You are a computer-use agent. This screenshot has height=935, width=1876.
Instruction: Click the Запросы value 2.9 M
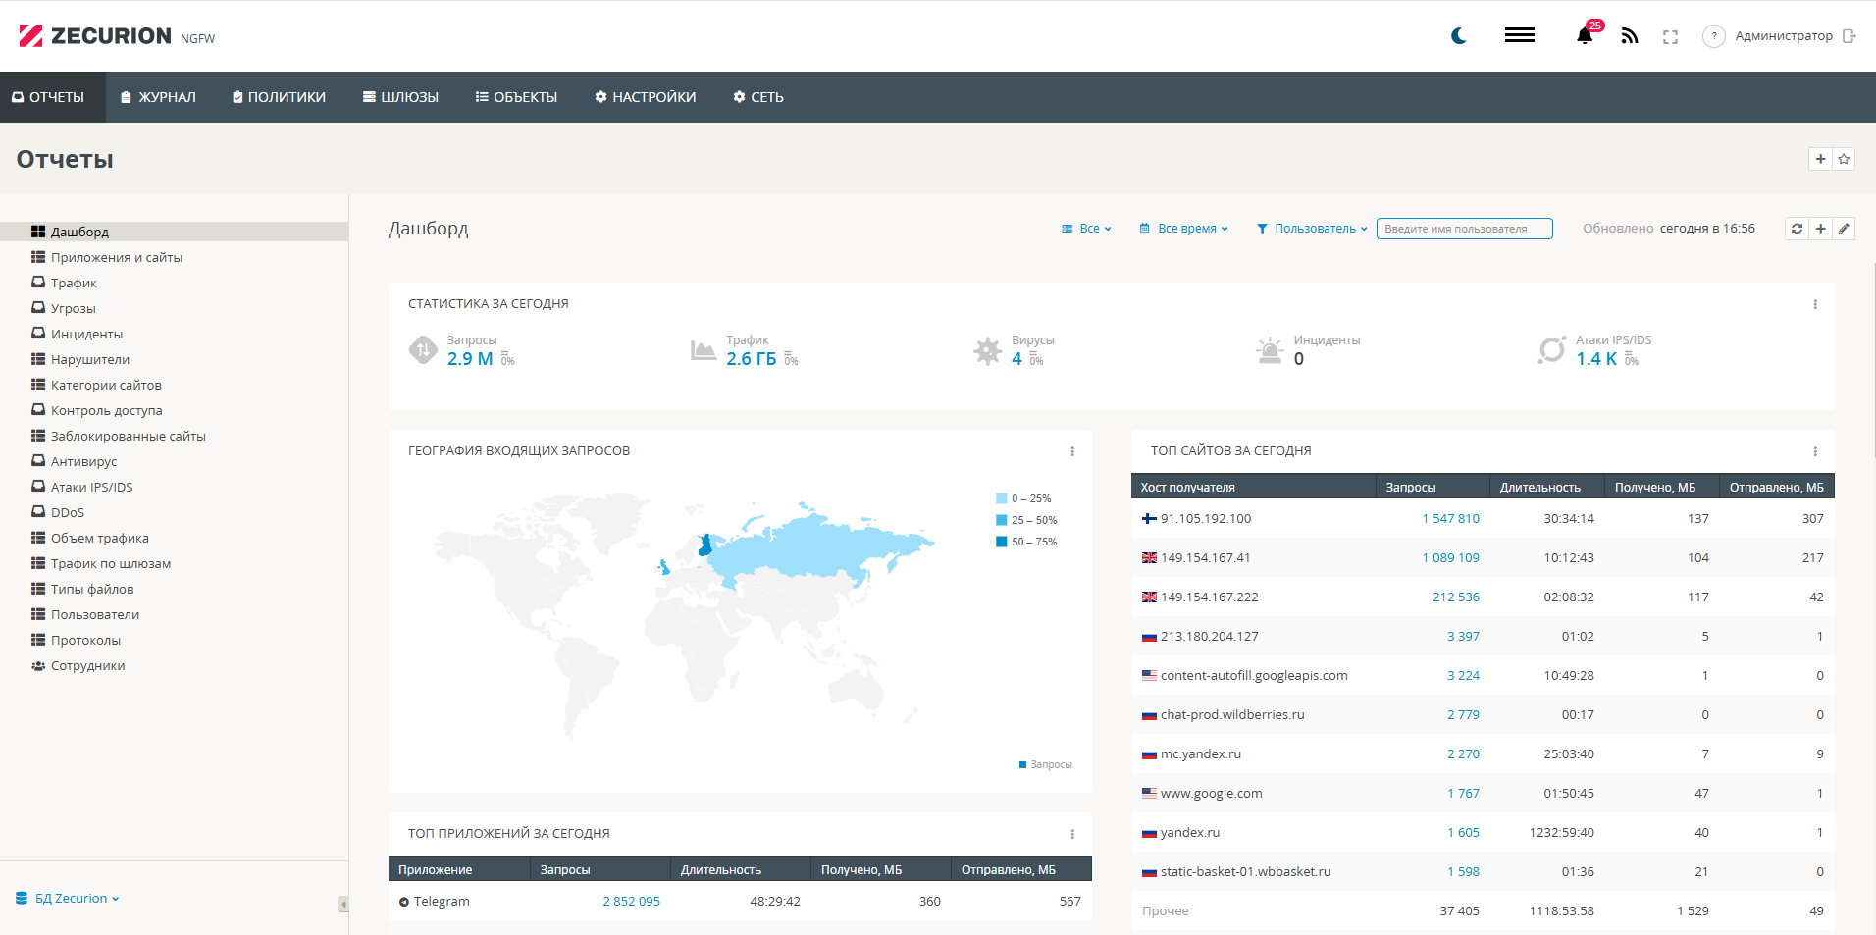click(470, 359)
